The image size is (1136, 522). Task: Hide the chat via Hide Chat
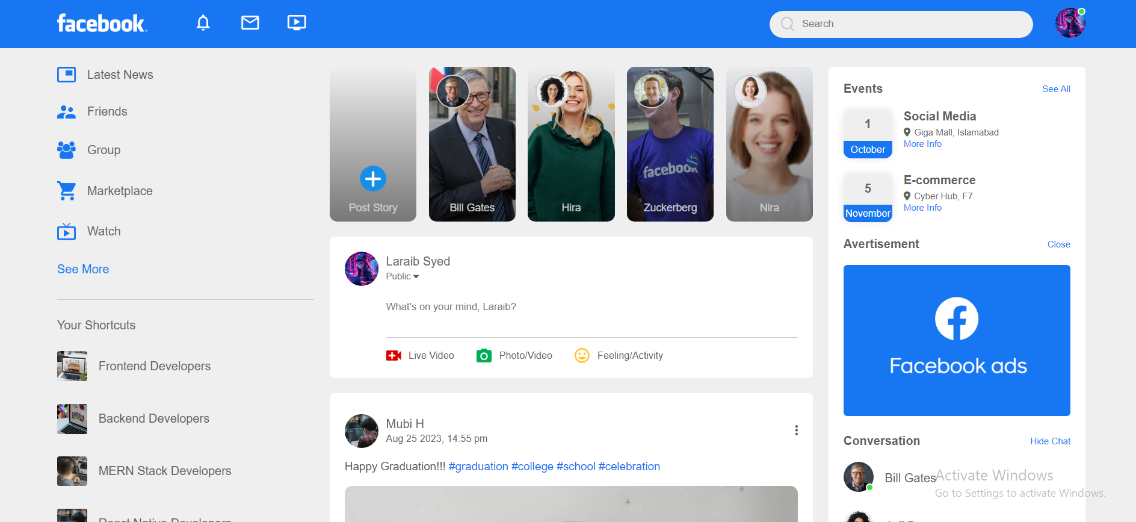point(1050,441)
